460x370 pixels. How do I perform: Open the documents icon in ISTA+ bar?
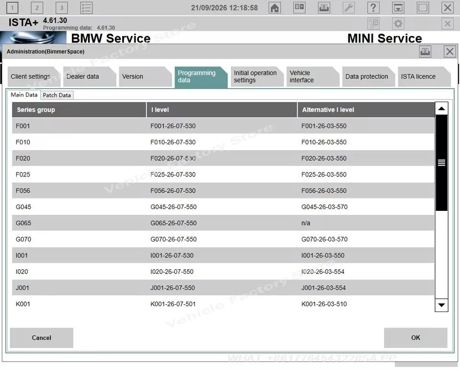point(373,23)
